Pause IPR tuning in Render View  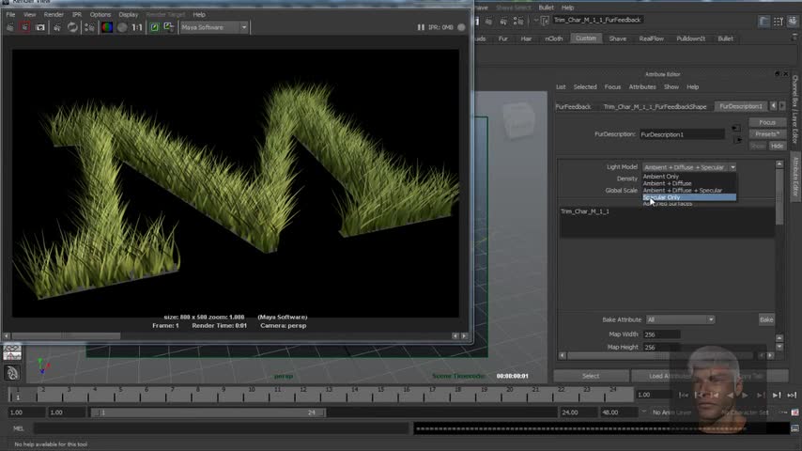[420, 27]
